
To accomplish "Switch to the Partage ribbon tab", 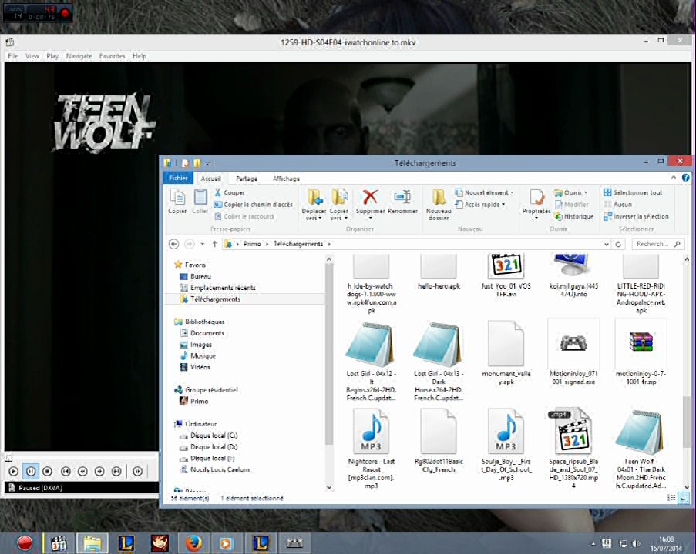I will 247,179.
